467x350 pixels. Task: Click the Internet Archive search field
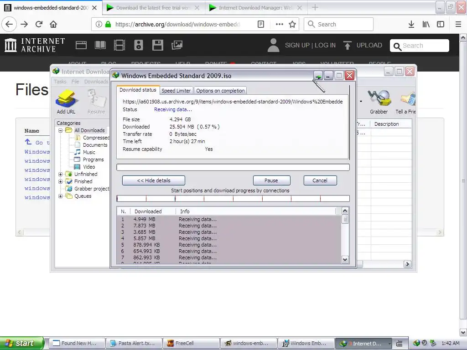[x=420, y=46]
